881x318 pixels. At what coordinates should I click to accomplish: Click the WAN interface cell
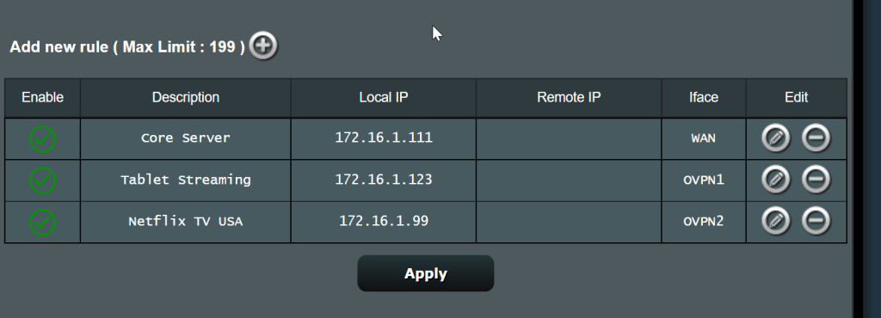tap(704, 138)
